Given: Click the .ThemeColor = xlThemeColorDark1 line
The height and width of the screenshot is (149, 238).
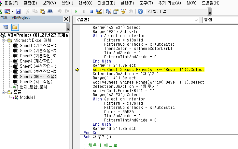Looking at the screenshot, I should [x=137, y=49].
